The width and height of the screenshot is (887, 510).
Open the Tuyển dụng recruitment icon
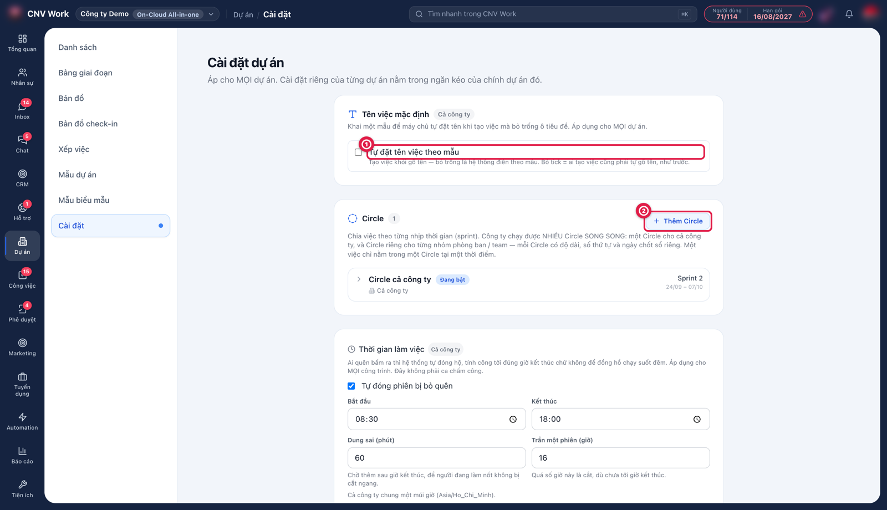coord(22,385)
